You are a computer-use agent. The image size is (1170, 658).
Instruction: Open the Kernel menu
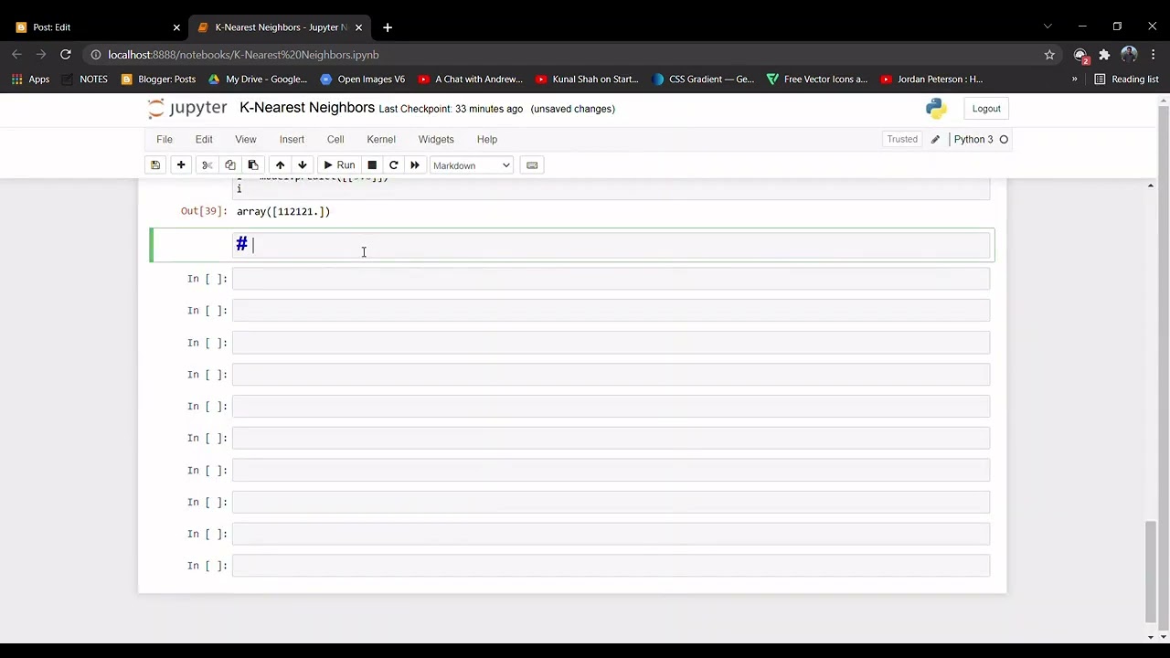click(381, 139)
